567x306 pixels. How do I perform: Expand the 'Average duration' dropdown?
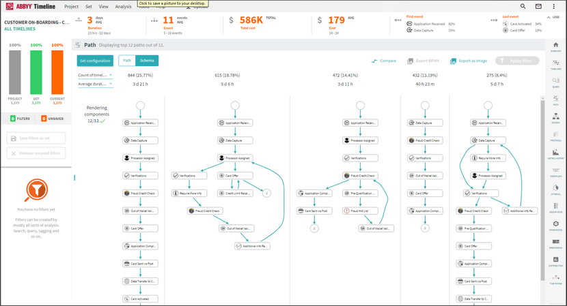point(95,84)
